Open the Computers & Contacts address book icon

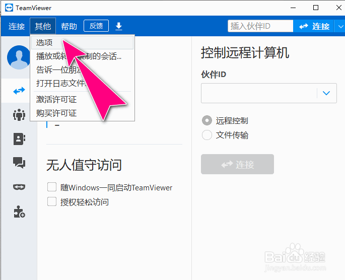[x=19, y=139]
